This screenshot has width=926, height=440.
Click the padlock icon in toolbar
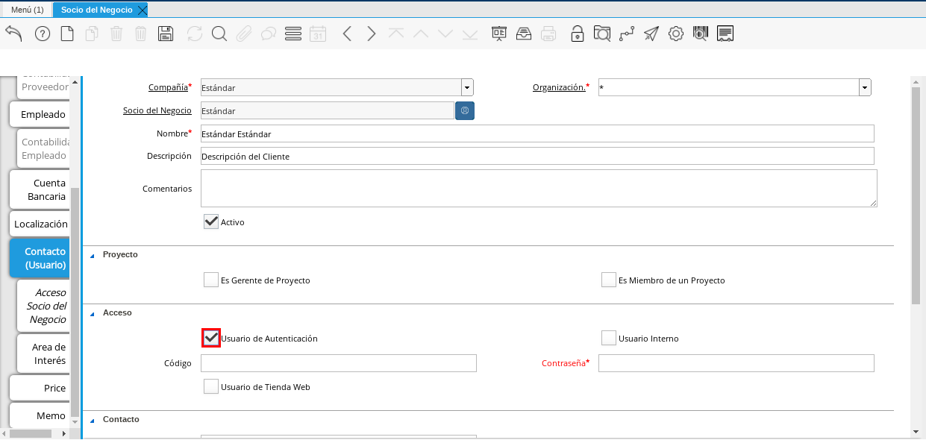click(577, 34)
